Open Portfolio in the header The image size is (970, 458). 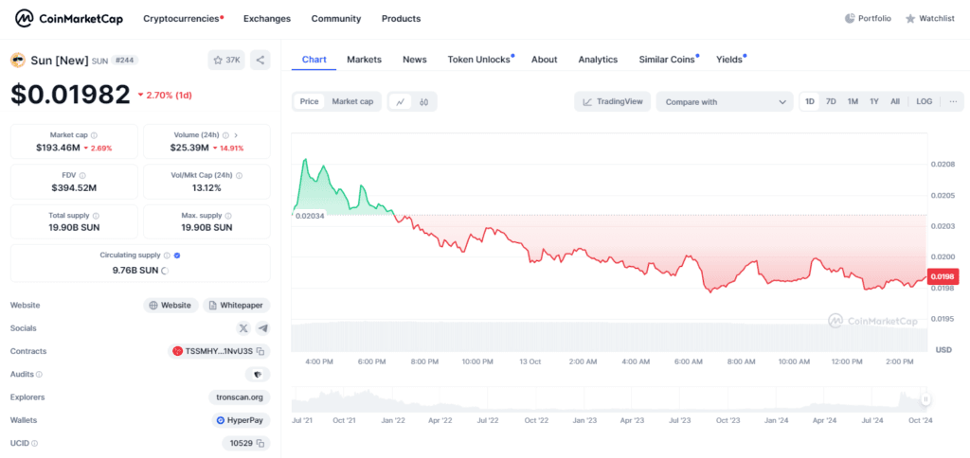click(868, 19)
